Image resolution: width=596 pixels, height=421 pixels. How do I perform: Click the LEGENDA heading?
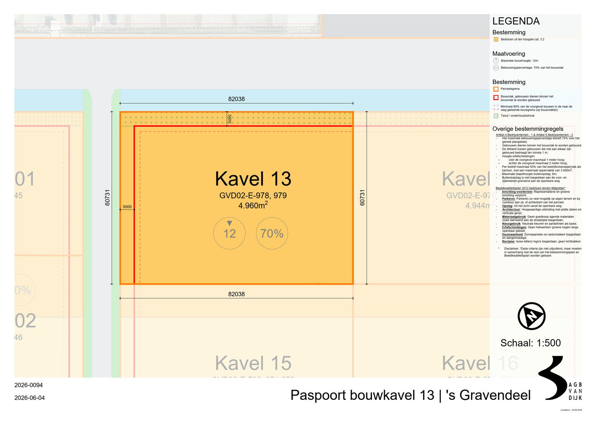516,21
